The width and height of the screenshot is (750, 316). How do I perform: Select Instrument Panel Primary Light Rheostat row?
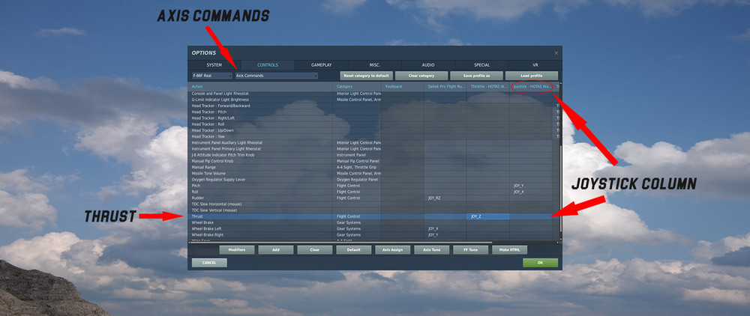point(373,149)
